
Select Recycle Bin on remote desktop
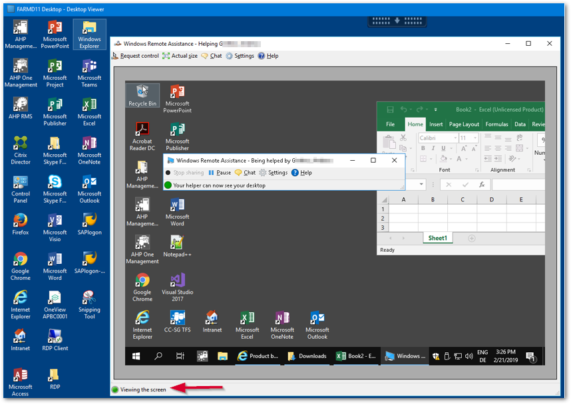coord(142,95)
